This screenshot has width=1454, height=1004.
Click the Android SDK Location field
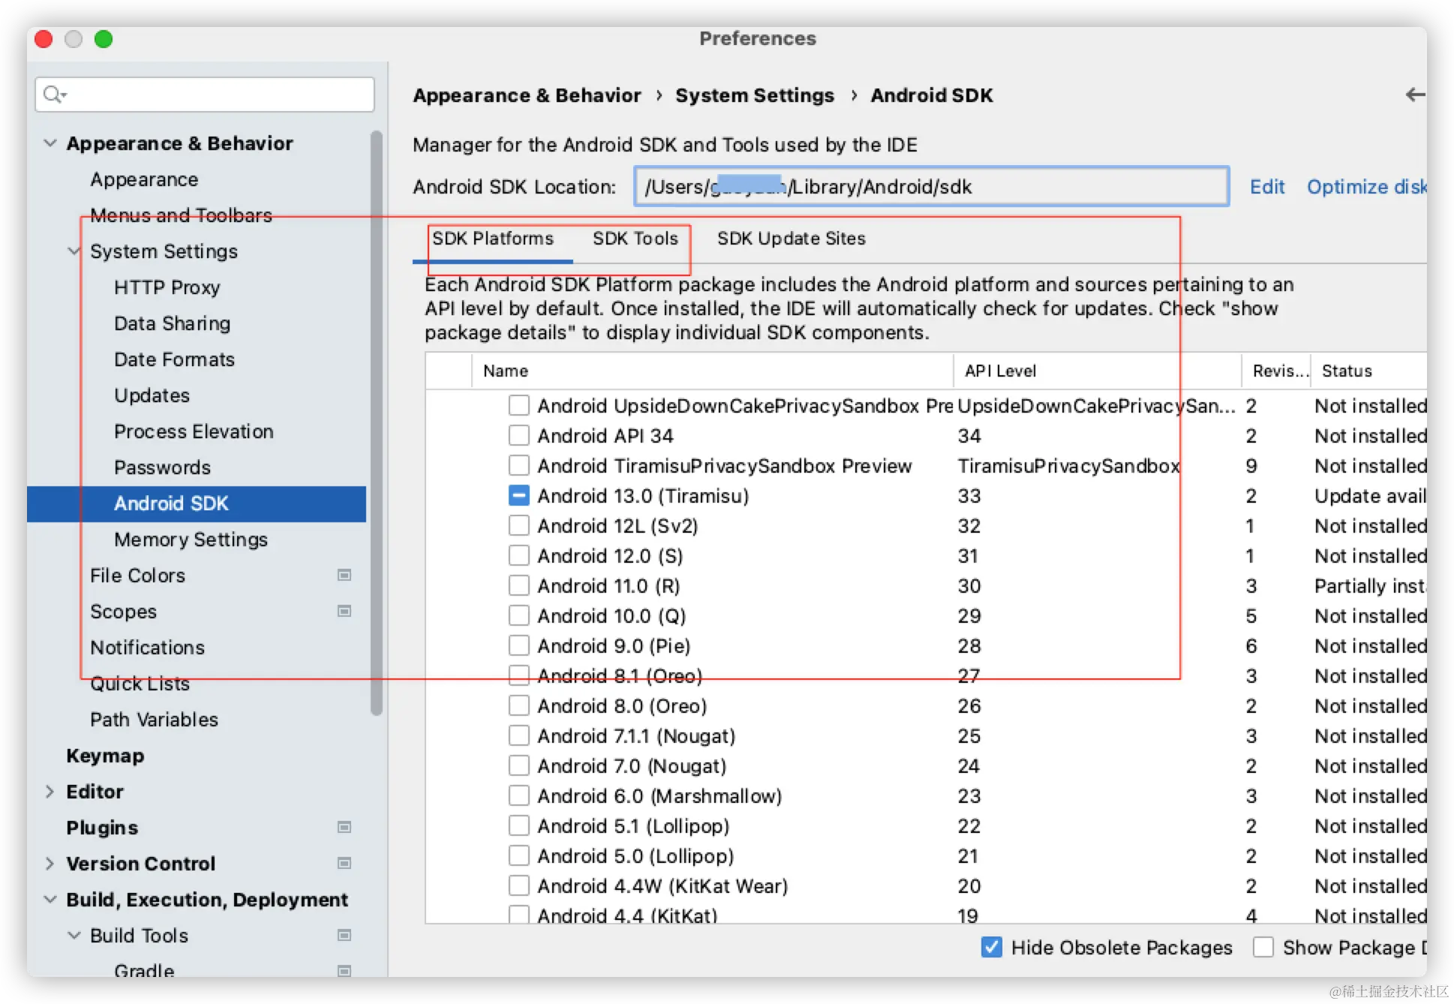click(x=932, y=187)
